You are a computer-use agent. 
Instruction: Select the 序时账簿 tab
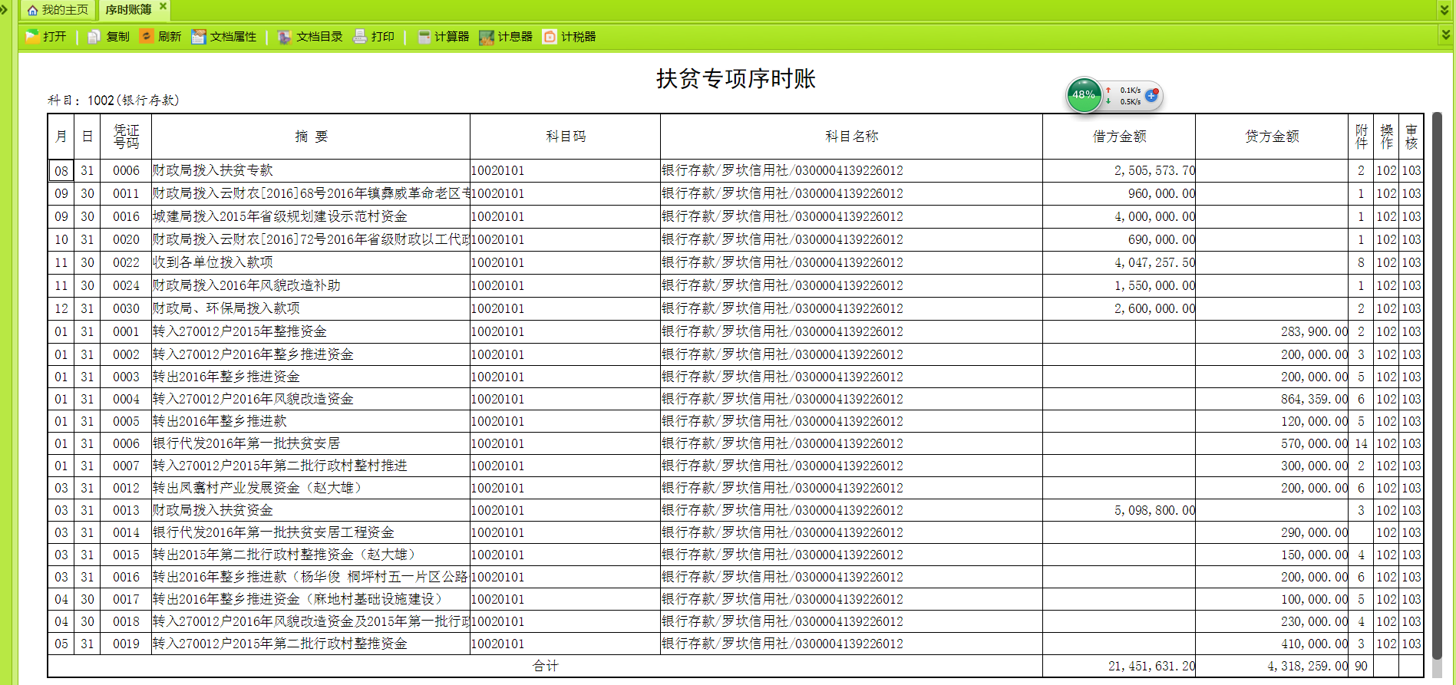click(128, 10)
